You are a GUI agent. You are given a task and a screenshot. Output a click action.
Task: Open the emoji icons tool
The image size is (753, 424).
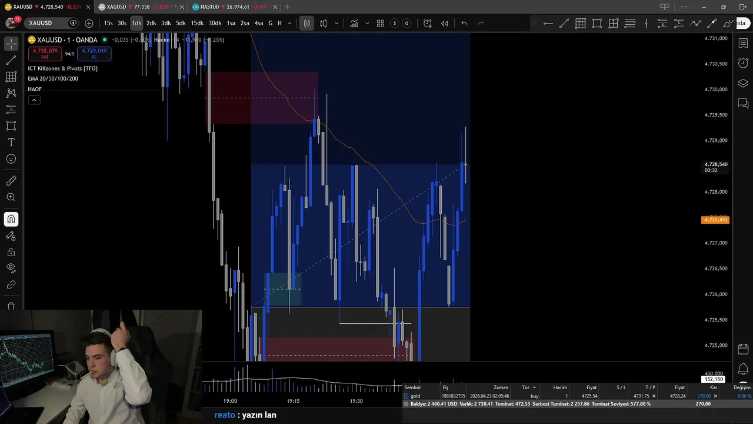tap(11, 159)
